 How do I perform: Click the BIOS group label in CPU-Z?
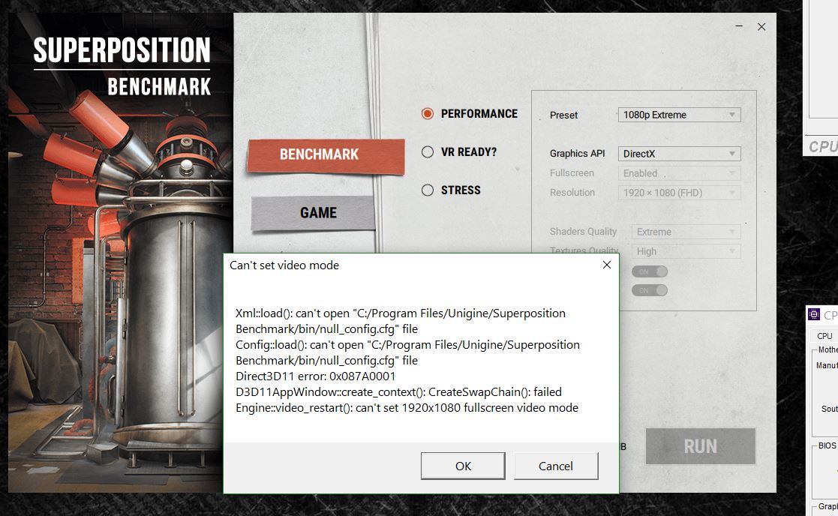coord(827,445)
